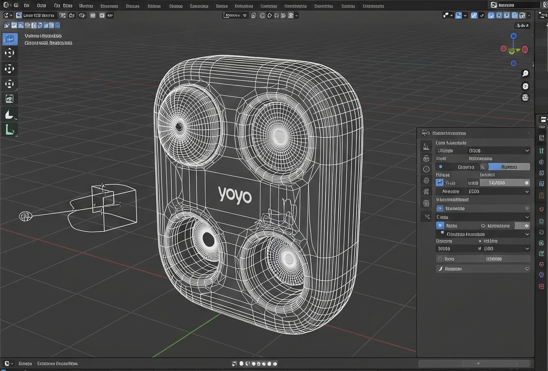Open the globe icon tab in the properties tab column
The width and height of the screenshot is (548, 371).
point(426,180)
